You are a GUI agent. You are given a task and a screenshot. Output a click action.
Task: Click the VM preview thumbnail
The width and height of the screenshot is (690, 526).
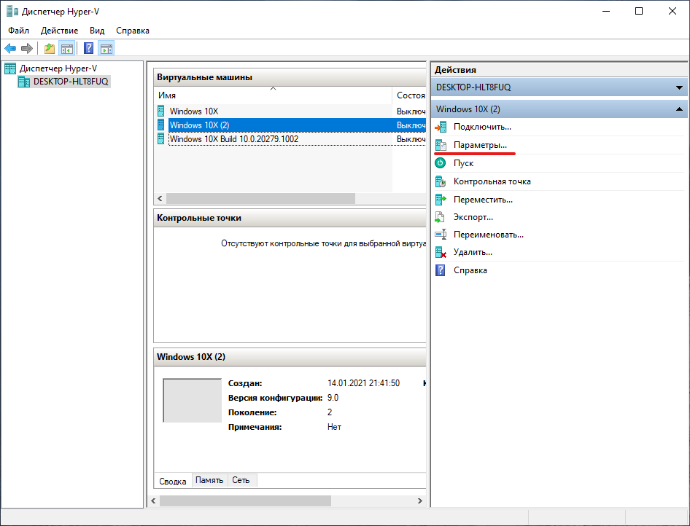[x=192, y=400]
